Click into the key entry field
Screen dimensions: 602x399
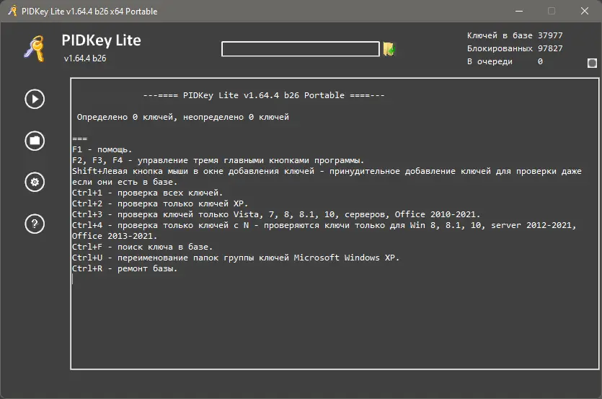(x=300, y=49)
